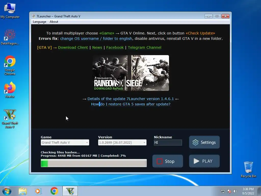
Task: Click the Stop button
Action: (x=168, y=161)
